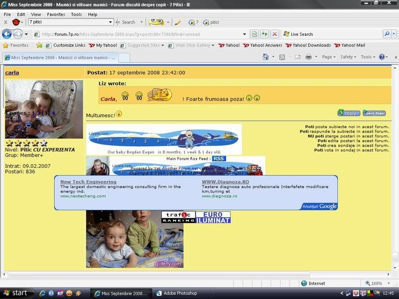Click the horizontal scrollbar right arrow
Image resolution: width=399 pixels, height=299 pixels.
point(389,275)
